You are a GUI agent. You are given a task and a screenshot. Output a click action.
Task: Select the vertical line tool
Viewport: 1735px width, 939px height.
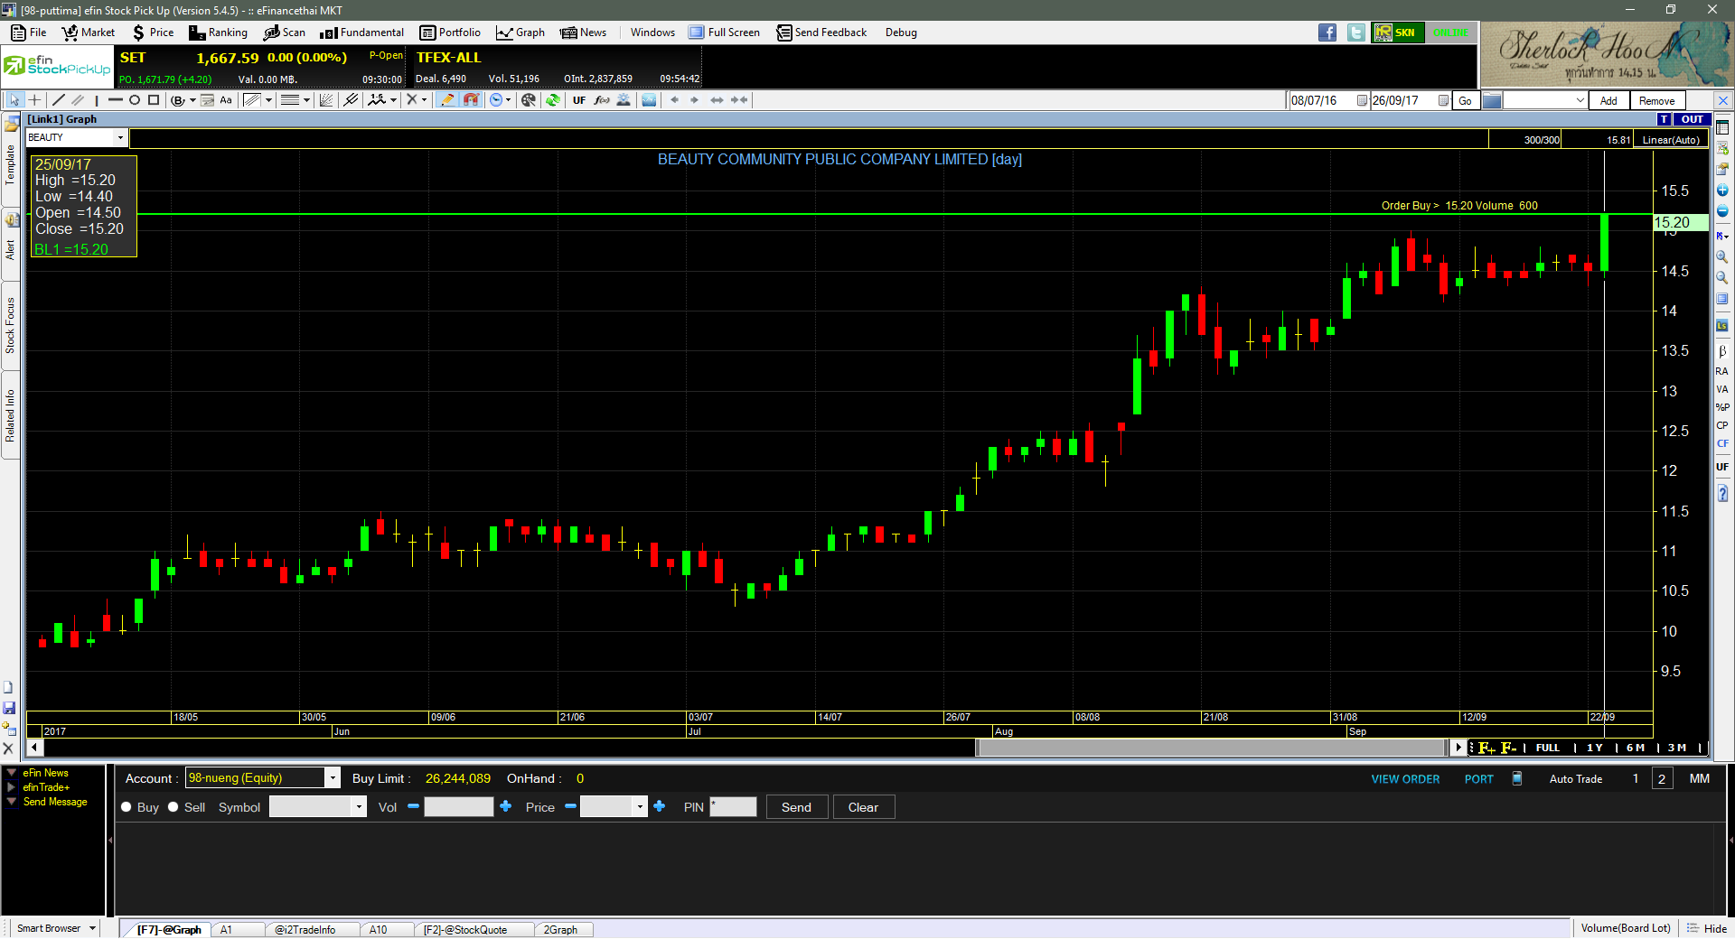coord(97,100)
